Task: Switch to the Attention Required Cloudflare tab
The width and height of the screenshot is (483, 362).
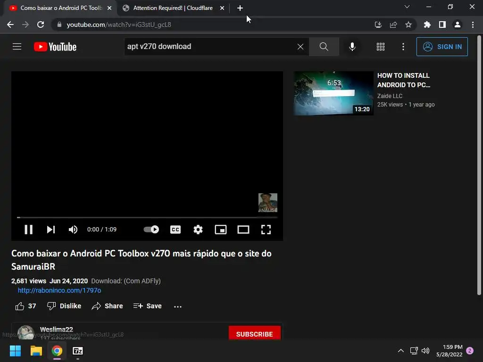Action: pyautogui.click(x=173, y=8)
